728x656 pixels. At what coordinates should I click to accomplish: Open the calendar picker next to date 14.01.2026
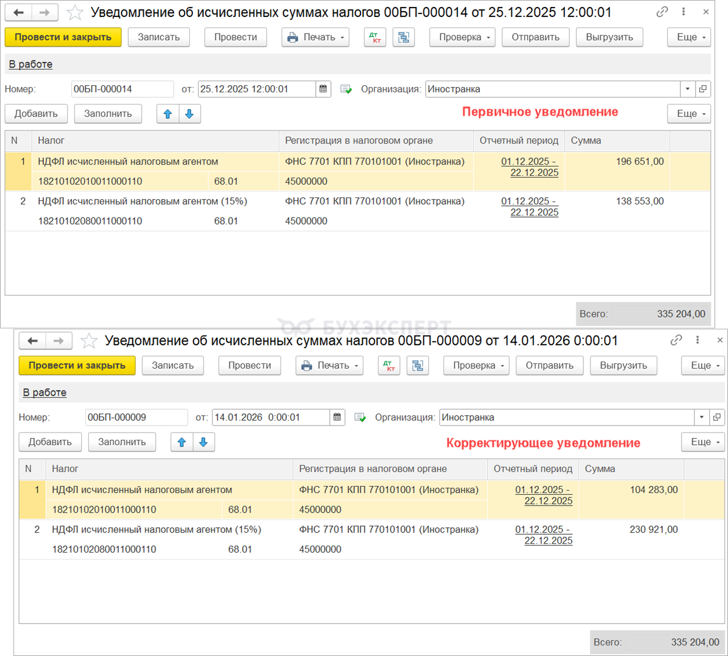pos(338,417)
